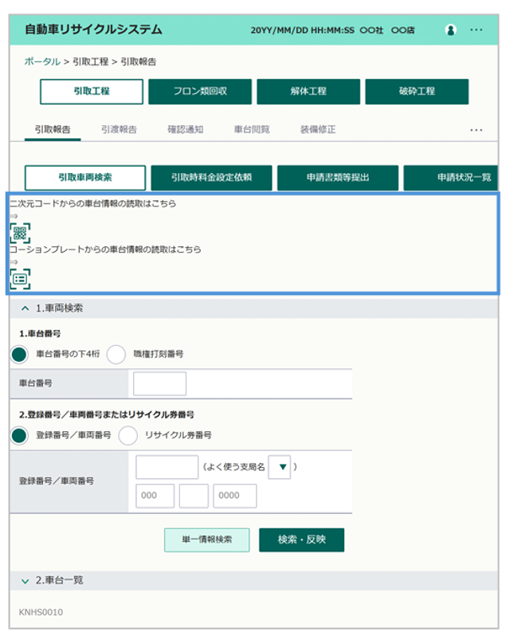Open the よく使う支局名 dropdown
This screenshot has height=636, width=510.
pos(279,467)
